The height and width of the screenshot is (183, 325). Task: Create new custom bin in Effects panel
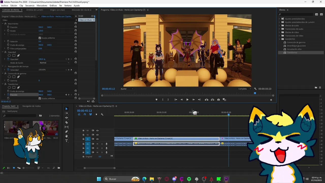pyautogui.click(x=316, y=87)
